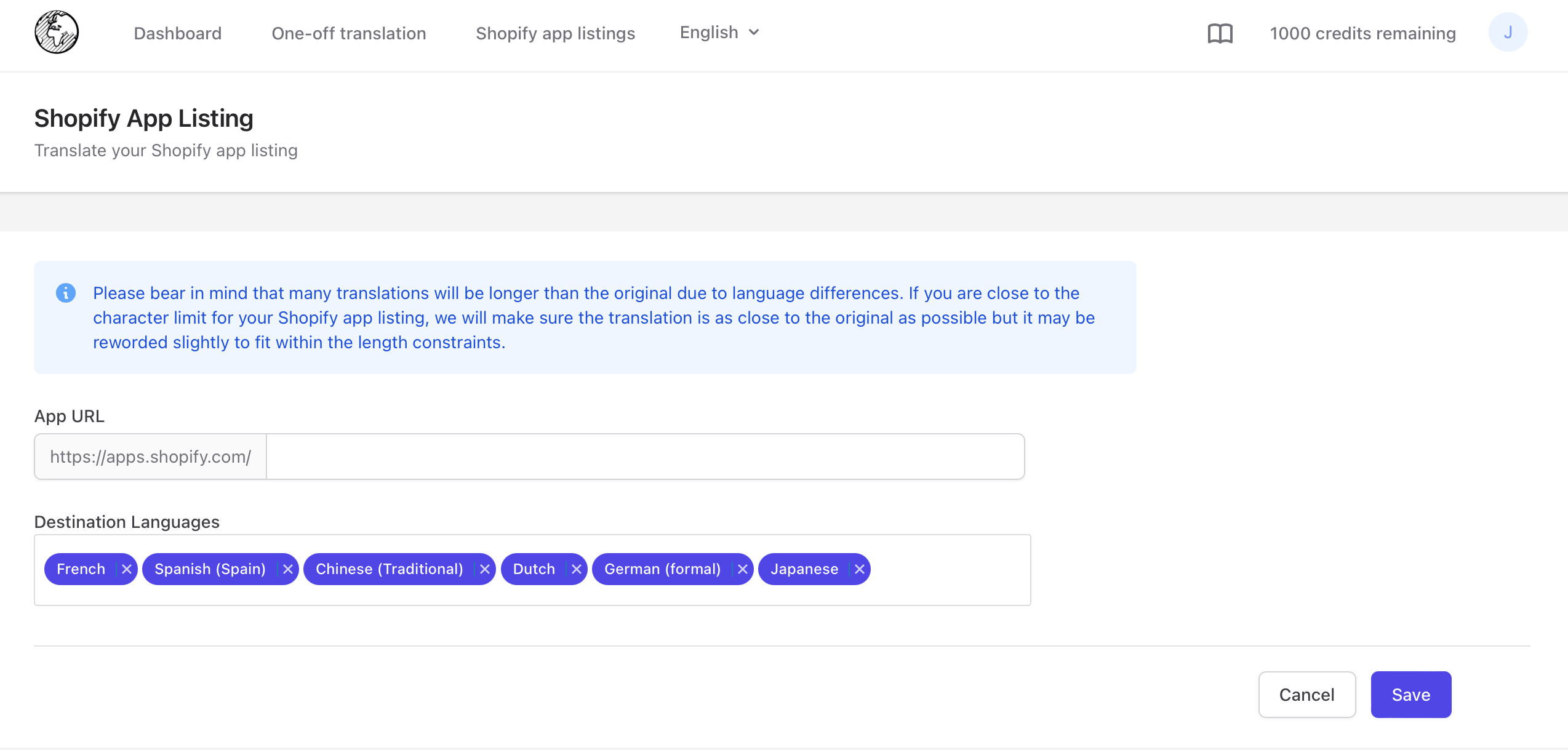Click the https://apps.shopify.com/ prefix
Image resolution: width=1568 pixels, height=750 pixels.
151,457
